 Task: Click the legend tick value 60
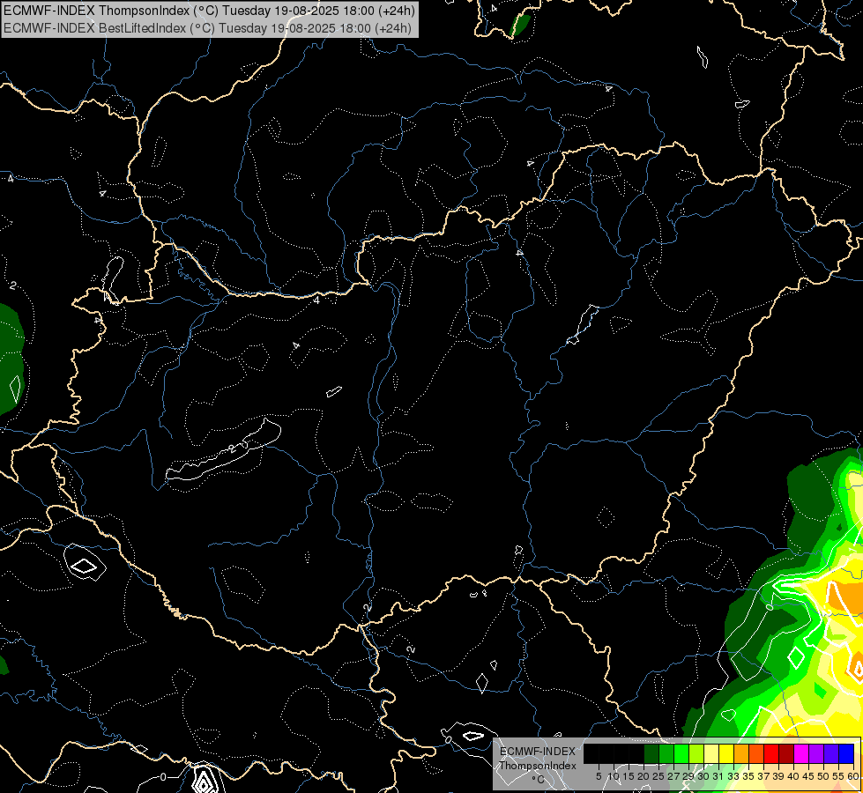coord(853,776)
